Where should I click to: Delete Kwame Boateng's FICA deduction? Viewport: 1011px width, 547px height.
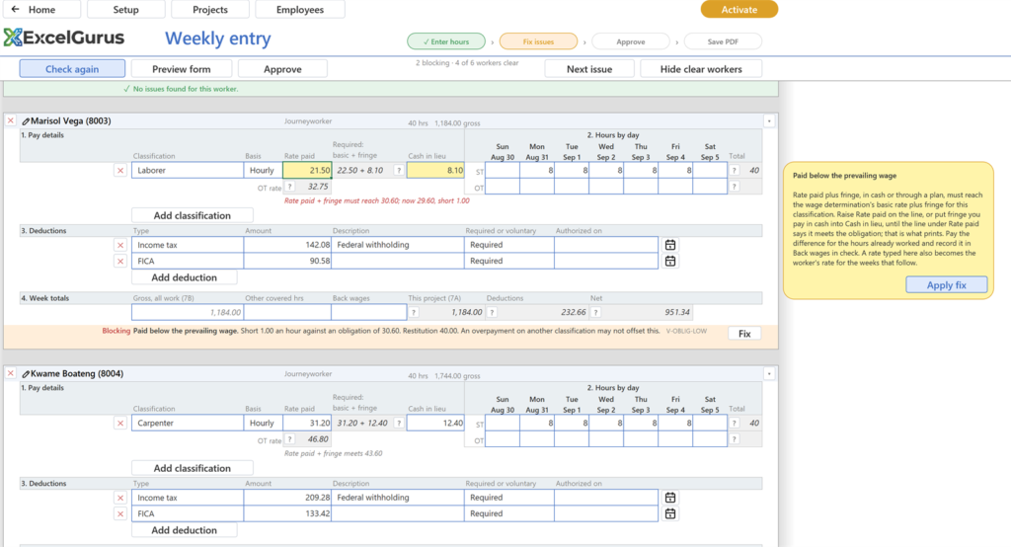[x=120, y=514]
